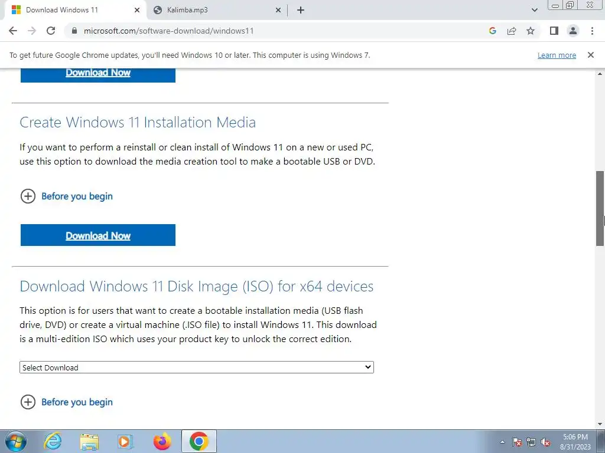Screen dimensions: 605x453
Task: Open a new tab with the plus icon
Action: pyautogui.click(x=301, y=10)
